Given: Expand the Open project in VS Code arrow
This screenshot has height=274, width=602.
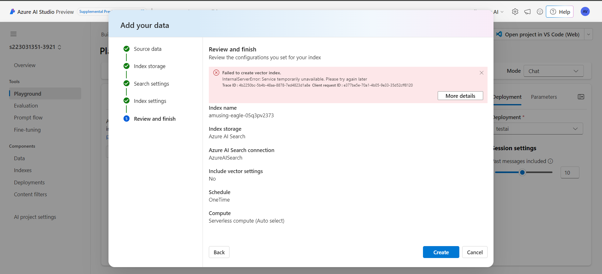Looking at the screenshot, I should pos(589,34).
